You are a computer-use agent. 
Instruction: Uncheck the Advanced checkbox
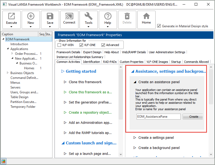coord(103,45)
